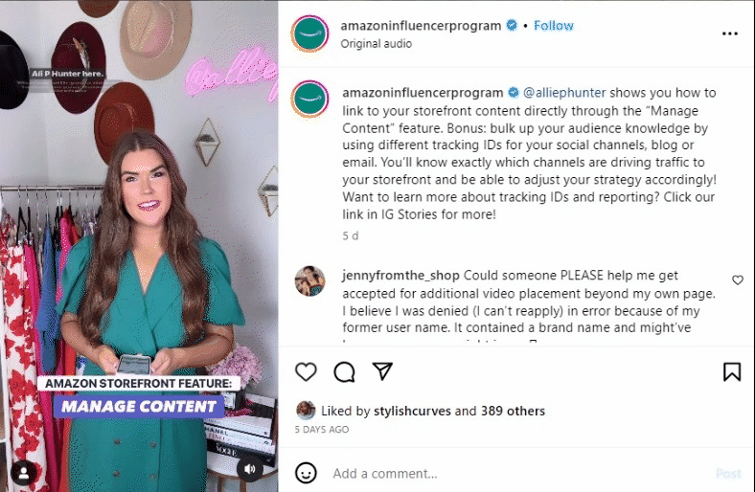Like the post with heart icon
This screenshot has width=755, height=492.
point(306,371)
